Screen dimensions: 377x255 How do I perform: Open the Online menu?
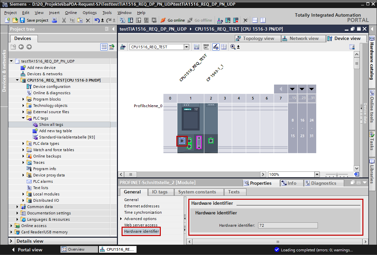tap(71, 13)
